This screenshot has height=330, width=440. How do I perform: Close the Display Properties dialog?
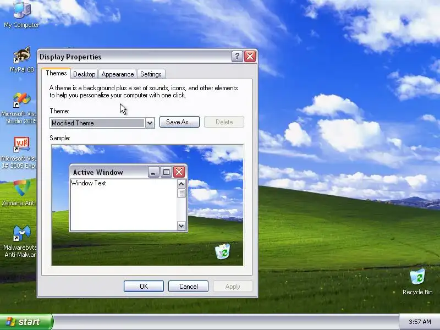pos(250,57)
